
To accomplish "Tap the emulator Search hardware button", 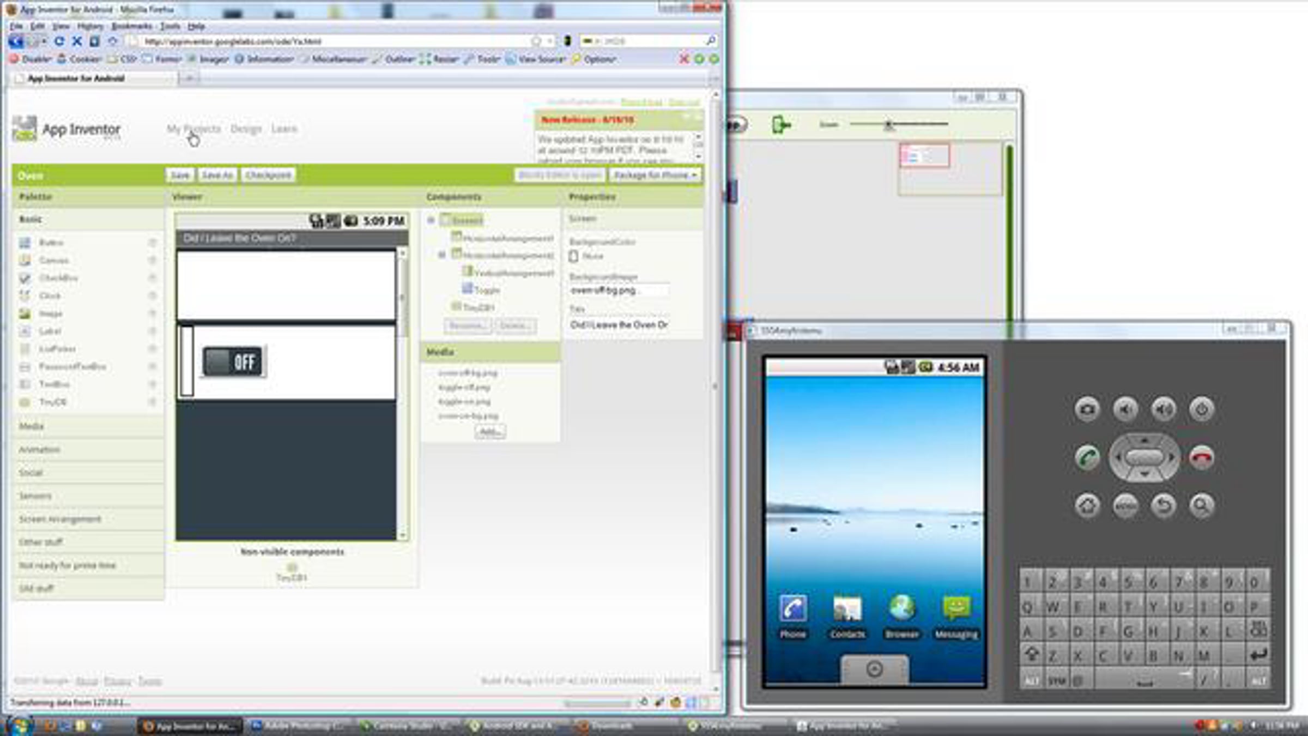I will coord(1202,506).
